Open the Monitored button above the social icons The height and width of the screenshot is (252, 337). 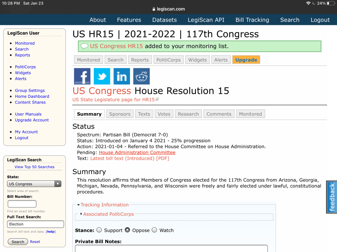coord(88,60)
